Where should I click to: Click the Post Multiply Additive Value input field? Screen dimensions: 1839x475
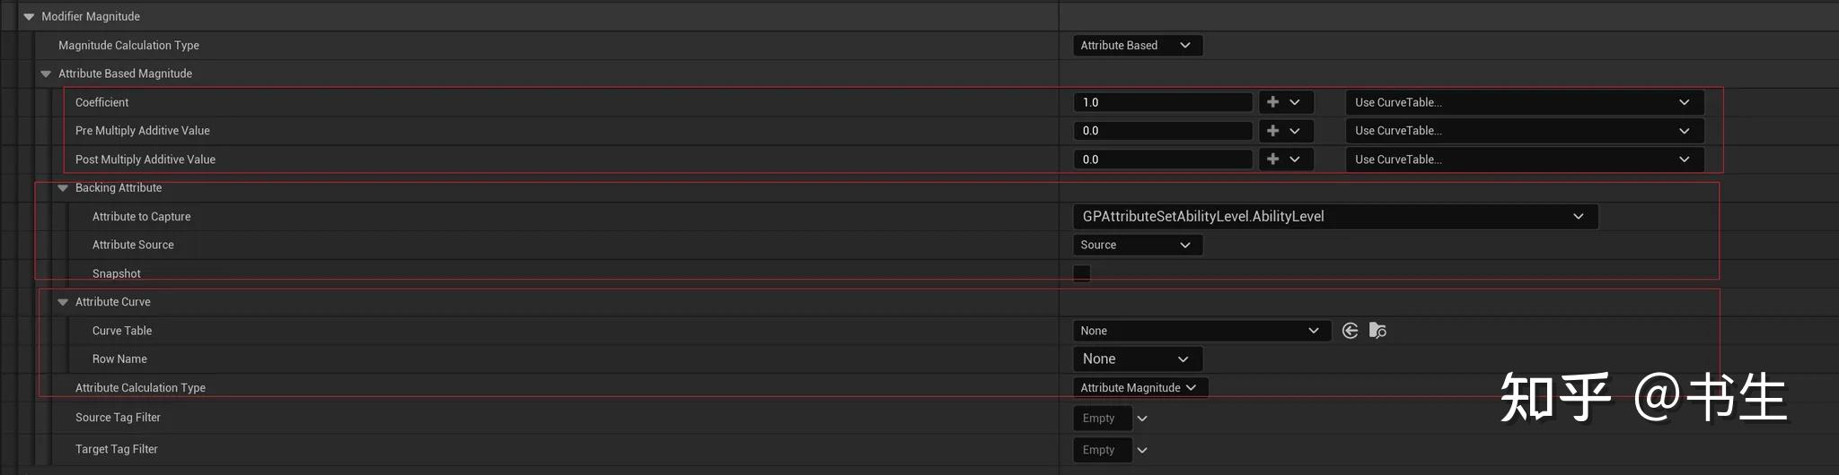pyautogui.click(x=1162, y=160)
